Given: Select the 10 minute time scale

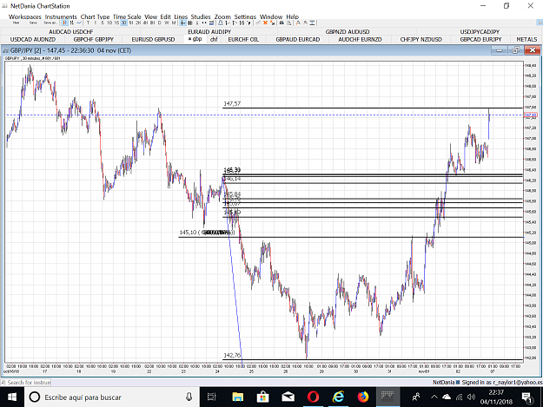Looking at the screenshot, I should pyautogui.click(x=109, y=23).
